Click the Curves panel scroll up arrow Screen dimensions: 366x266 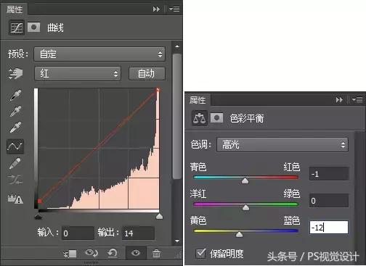[177, 46]
